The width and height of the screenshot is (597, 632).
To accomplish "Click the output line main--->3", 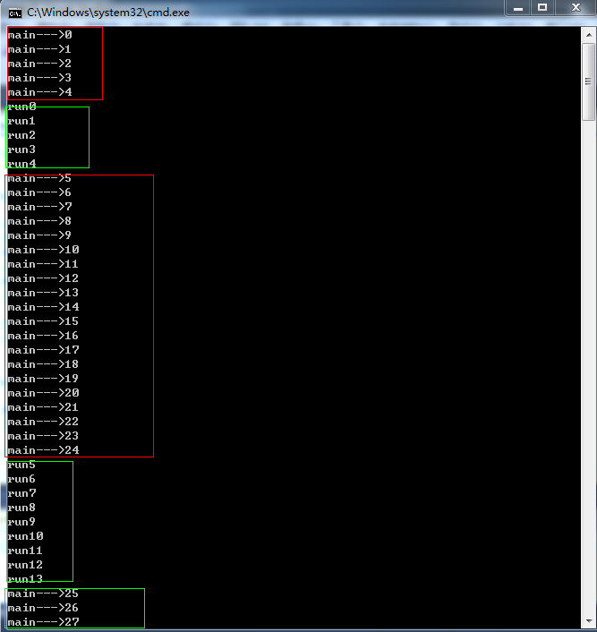I will (x=39, y=78).
